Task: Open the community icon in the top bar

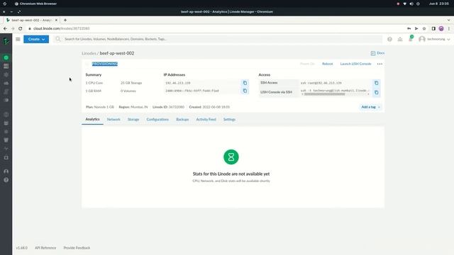Action: [400, 39]
